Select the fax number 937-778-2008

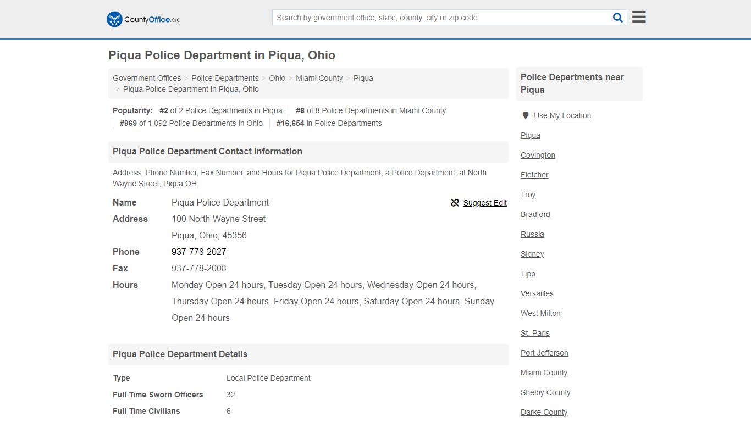click(199, 268)
